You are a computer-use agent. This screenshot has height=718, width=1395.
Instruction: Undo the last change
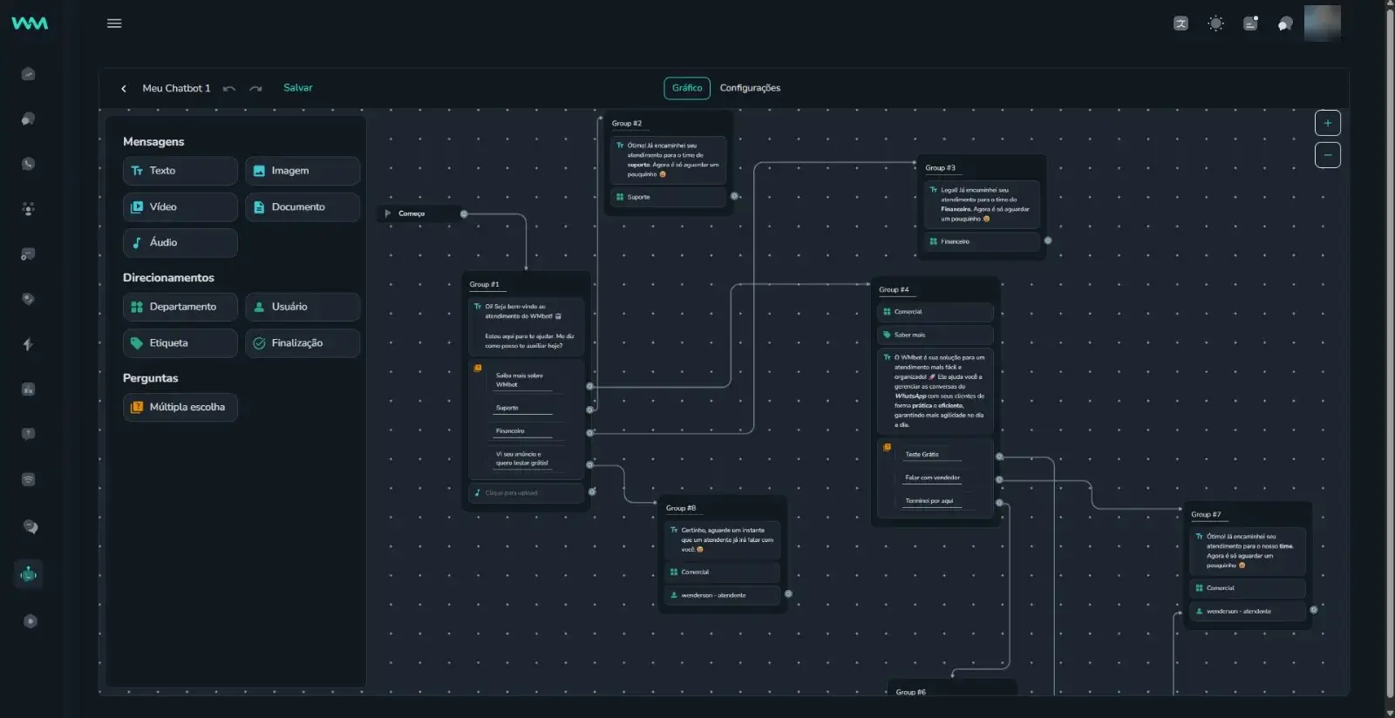[229, 89]
